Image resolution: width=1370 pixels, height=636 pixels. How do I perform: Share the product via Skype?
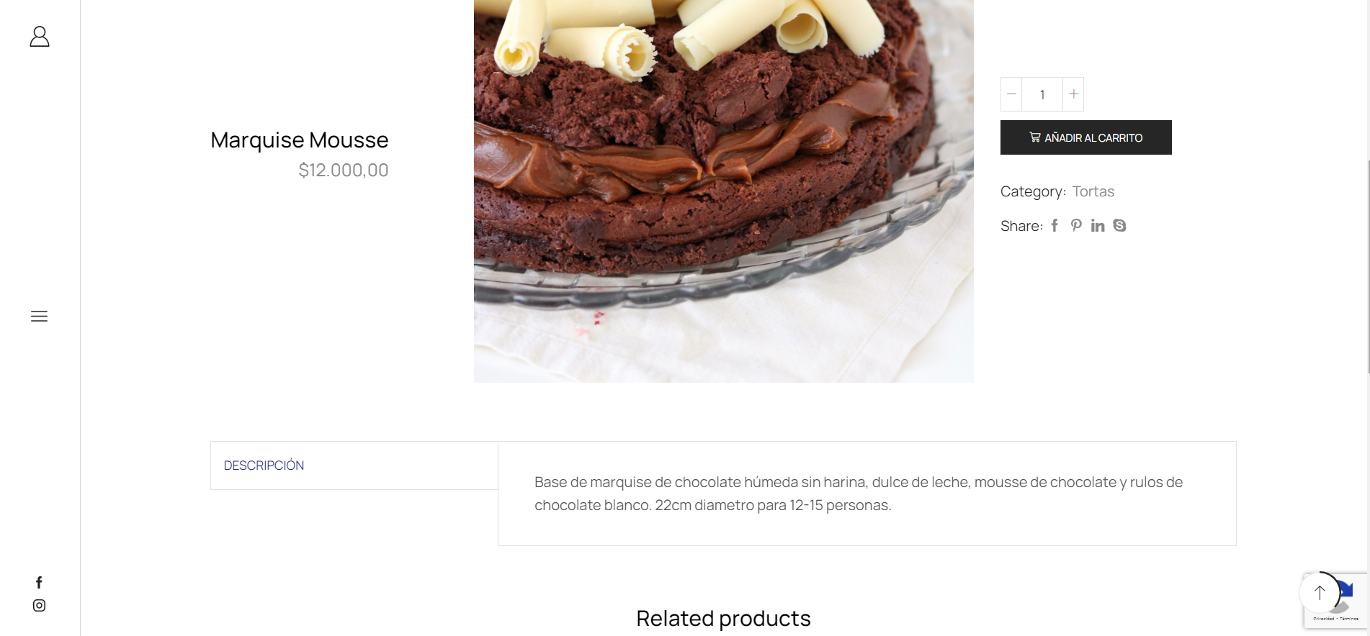1119,226
